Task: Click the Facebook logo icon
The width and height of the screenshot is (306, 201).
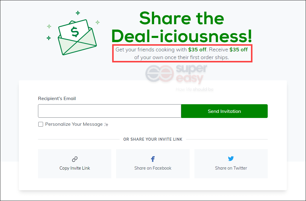Action: [153, 159]
